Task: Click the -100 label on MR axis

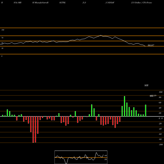Action: click(161, 145)
